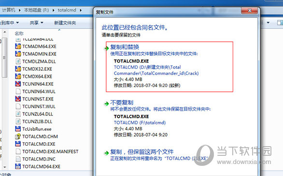283x176 pixels.
Task: Click navigation pane scrollbar up arrow
Action: (5, 32)
